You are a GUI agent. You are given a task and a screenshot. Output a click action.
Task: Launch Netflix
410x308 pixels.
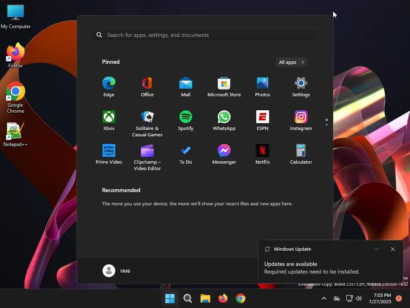click(263, 154)
